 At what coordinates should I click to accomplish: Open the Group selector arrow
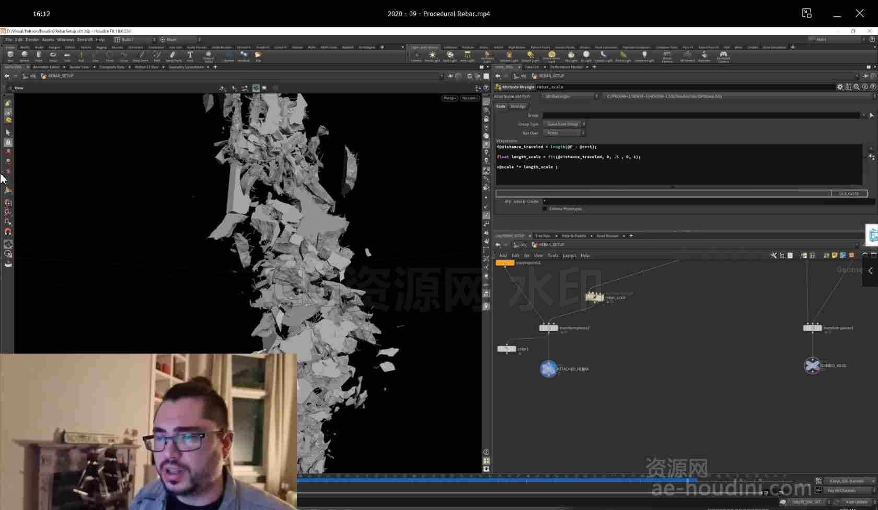(871, 115)
